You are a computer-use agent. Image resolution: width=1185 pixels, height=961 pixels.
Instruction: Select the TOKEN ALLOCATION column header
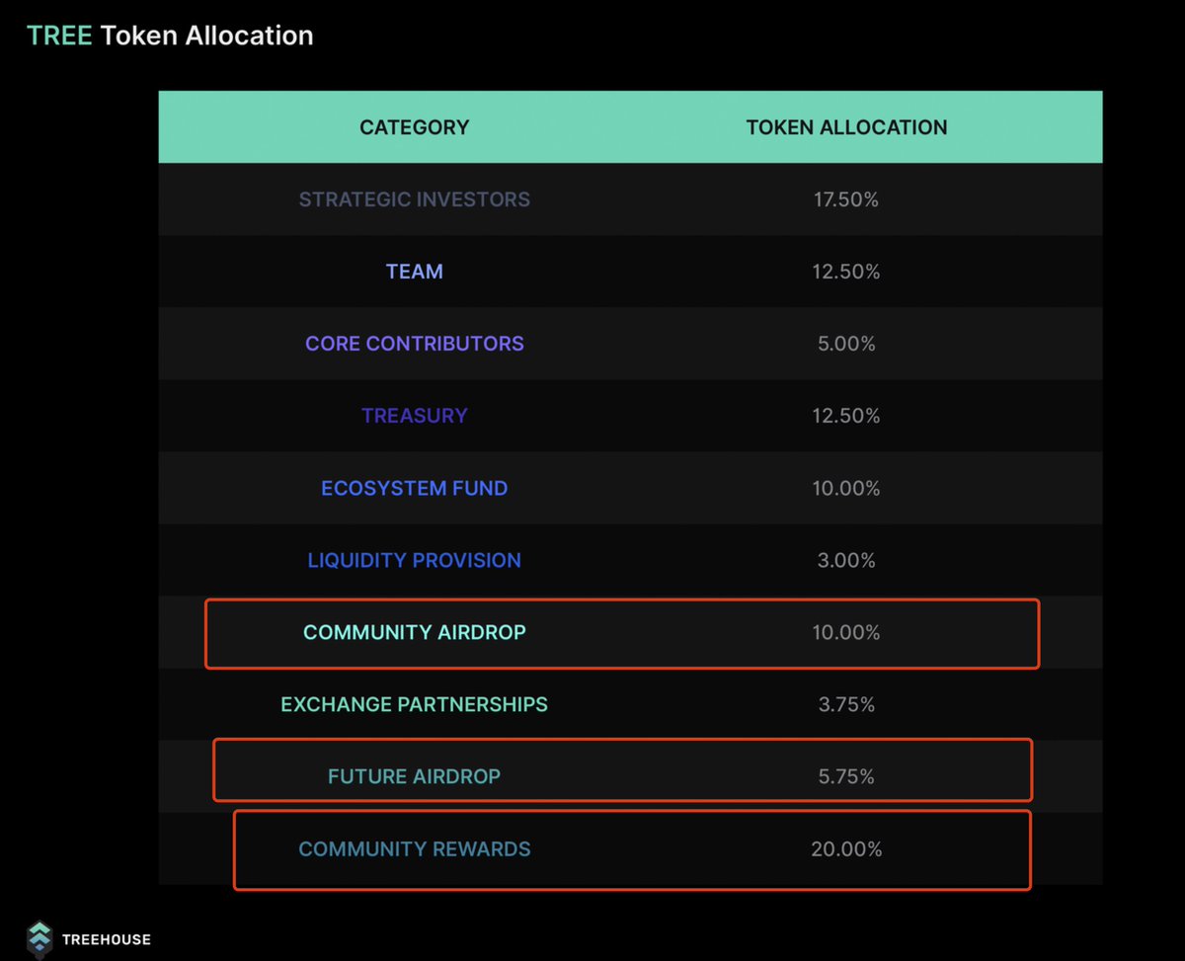pyautogui.click(x=846, y=127)
